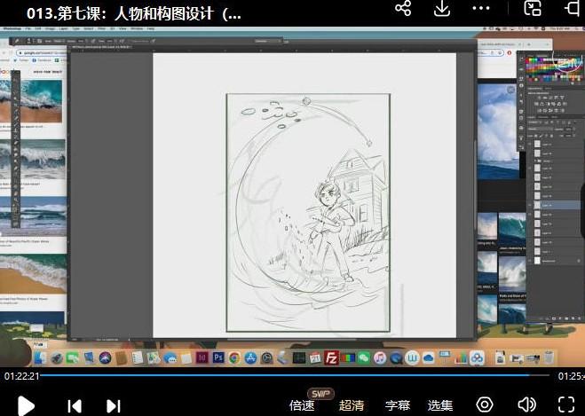Image resolution: width=585 pixels, height=416 pixels.
Task: Open the 倍速 playback speed menu
Action: point(302,405)
